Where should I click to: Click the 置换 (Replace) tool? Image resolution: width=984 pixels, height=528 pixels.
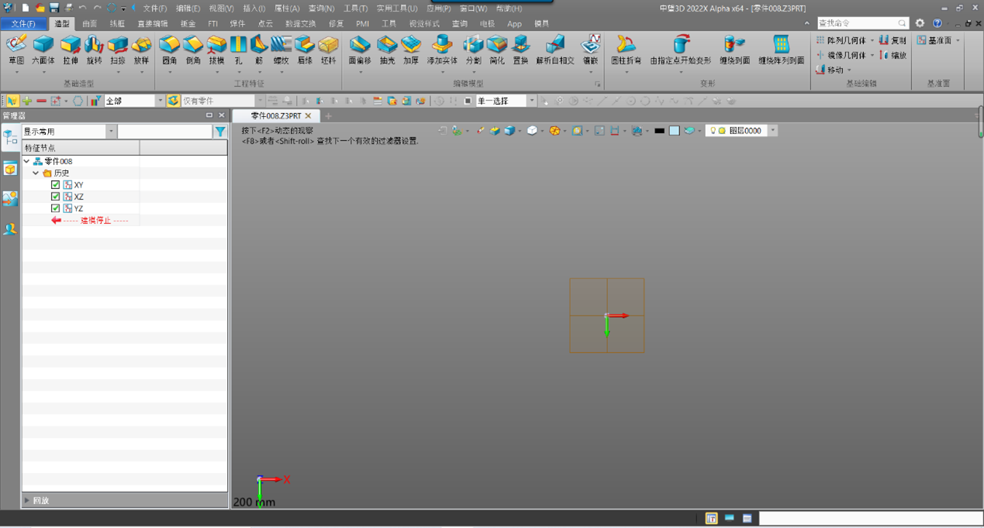click(x=520, y=50)
